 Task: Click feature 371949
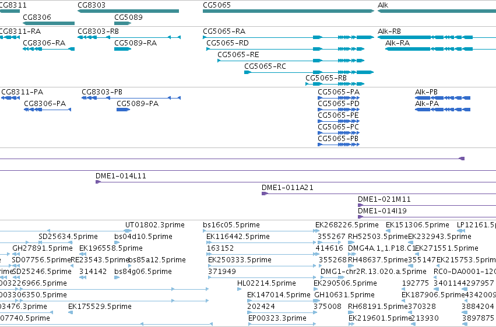[222, 272]
